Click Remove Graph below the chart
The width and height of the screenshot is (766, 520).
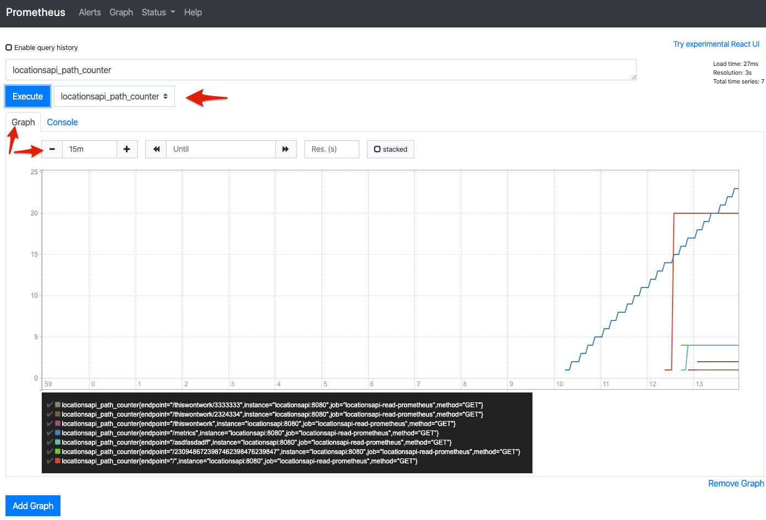(736, 483)
